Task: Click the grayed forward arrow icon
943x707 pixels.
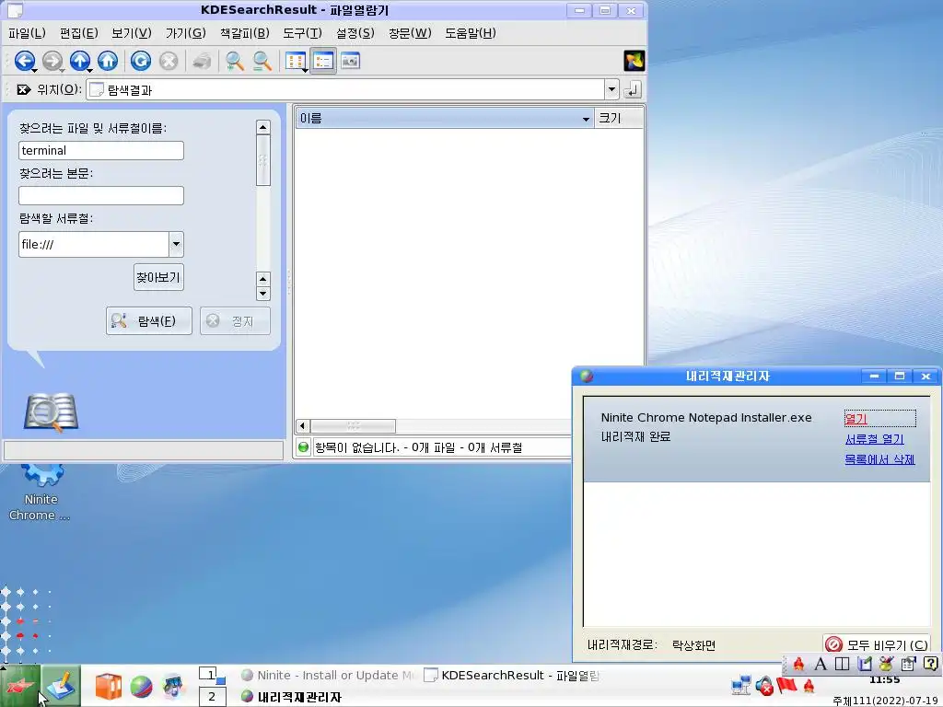Action: pyautogui.click(x=52, y=61)
